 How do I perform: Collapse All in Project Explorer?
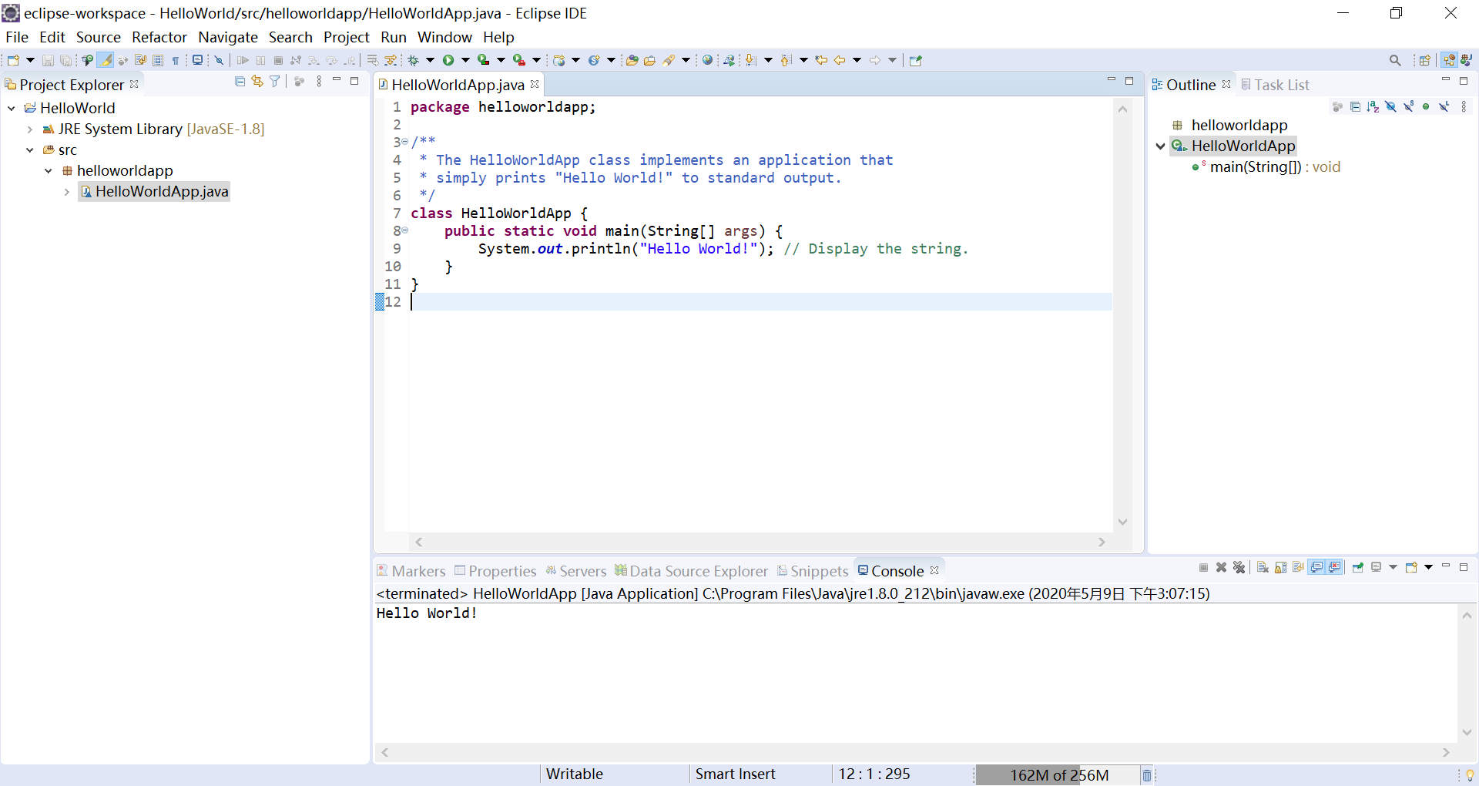tap(240, 81)
